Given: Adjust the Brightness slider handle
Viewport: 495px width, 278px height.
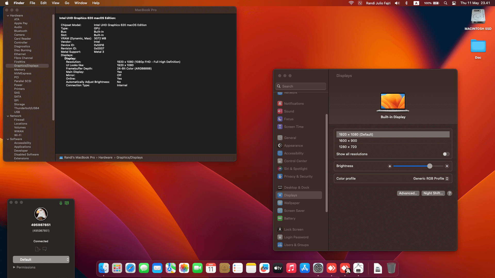Looking at the screenshot, I should point(430,166).
